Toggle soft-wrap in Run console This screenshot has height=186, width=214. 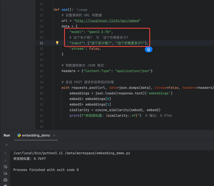5,167
